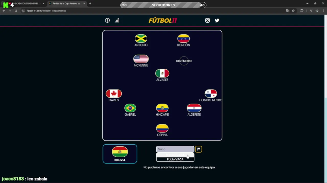
Task: Select Brazil flag player Gabriel
Action: click(x=130, y=110)
